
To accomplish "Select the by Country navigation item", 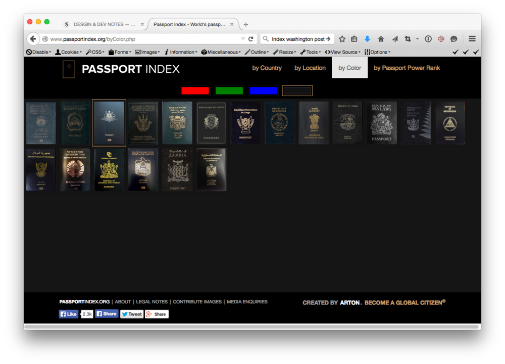I will (x=267, y=68).
